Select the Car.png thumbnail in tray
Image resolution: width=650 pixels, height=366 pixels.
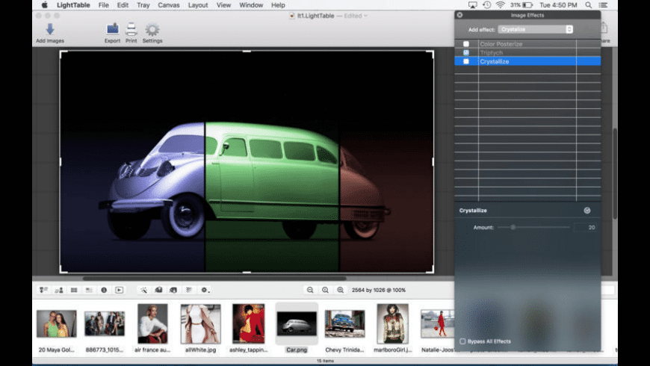click(x=297, y=323)
